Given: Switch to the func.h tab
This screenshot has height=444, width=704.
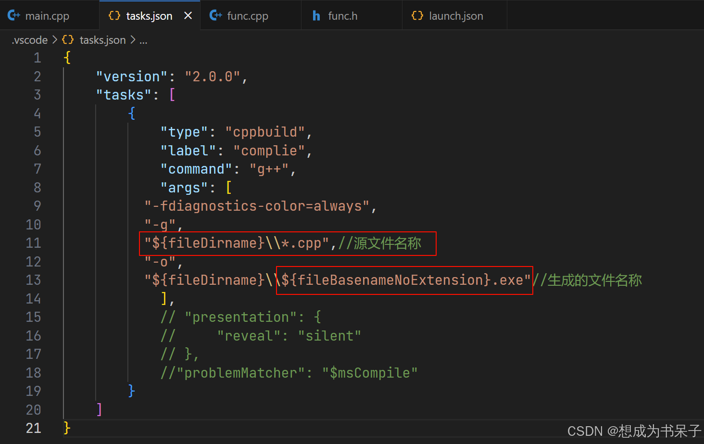Looking at the screenshot, I should (x=342, y=15).
